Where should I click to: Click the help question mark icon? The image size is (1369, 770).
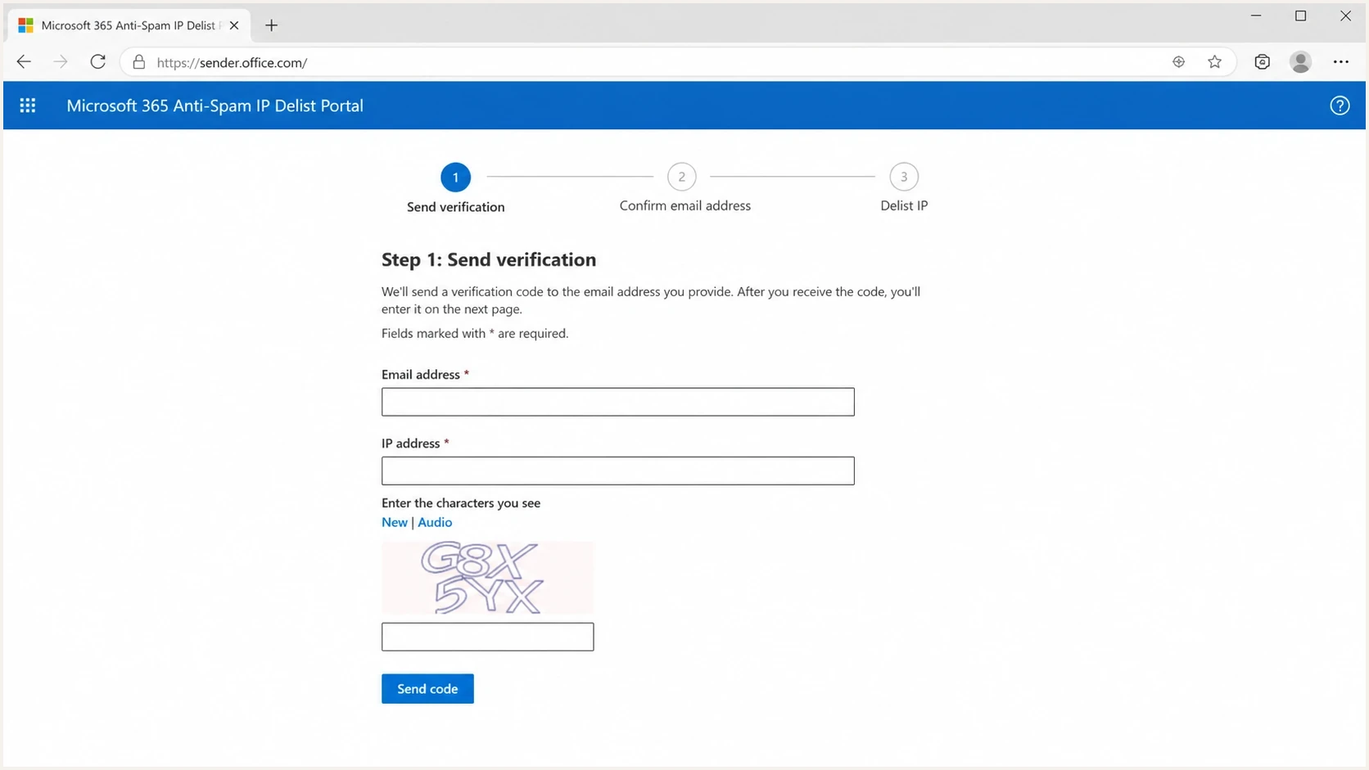(1340, 106)
